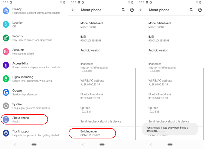Viewport: 204px width, 149px height.
Task: Open the Privacy settings eye icon
Action: pyautogui.click(x=6, y=11)
